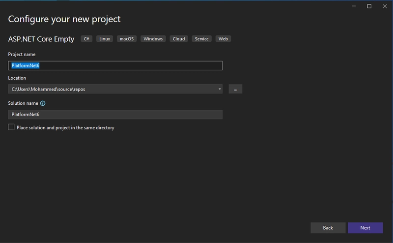Click the Solution name info icon
Viewport: 393px width, 243px height.
click(43, 103)
